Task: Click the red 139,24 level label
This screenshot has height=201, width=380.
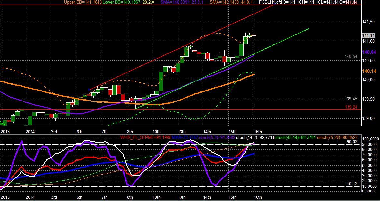Action: tap(351, 107)
